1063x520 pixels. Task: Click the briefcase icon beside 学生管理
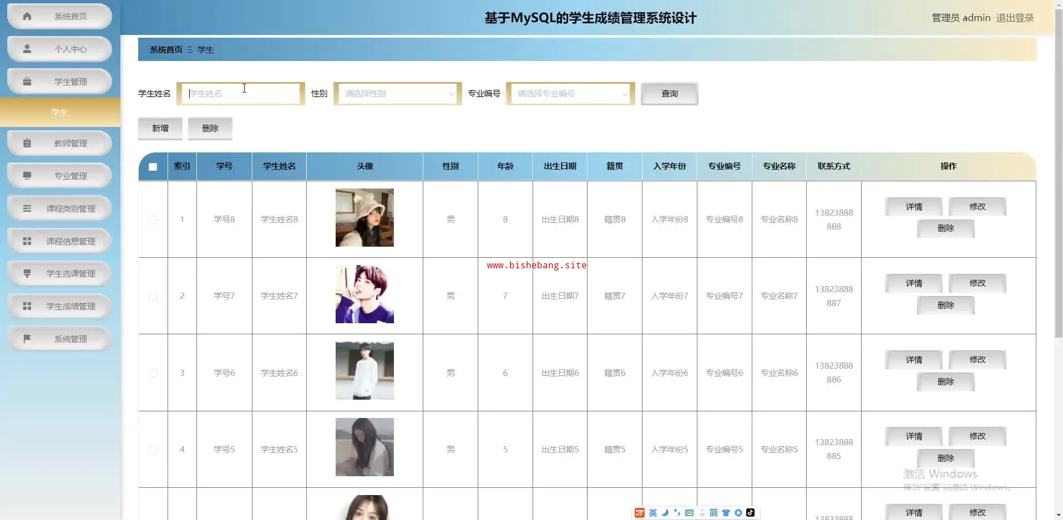pyautogui.click(x=27, y=81)
